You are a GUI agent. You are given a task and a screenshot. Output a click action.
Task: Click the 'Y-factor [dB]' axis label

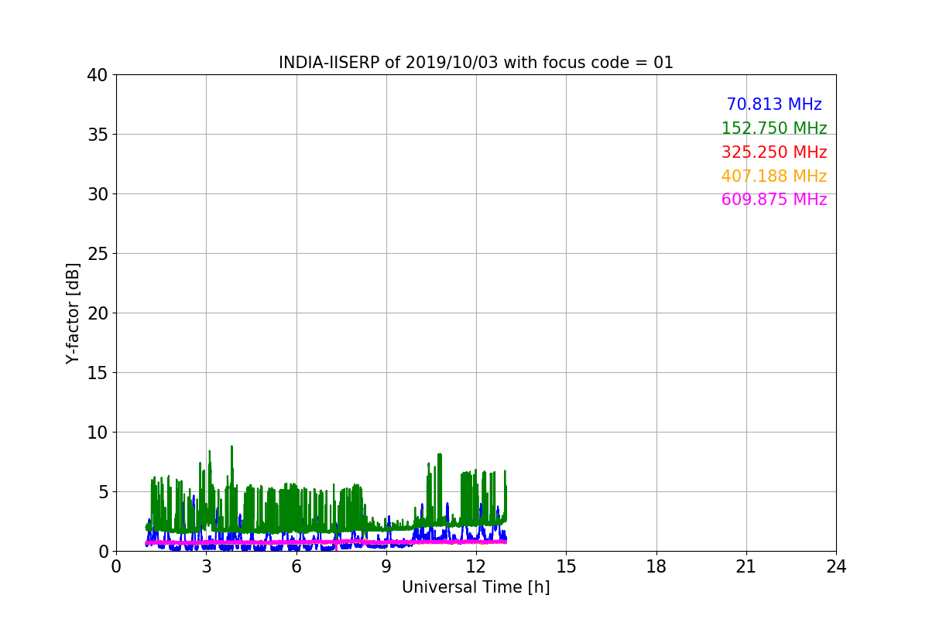(x=73, y=313)
